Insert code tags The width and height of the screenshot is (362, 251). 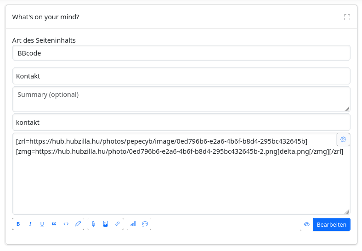(x=66, y=224)
